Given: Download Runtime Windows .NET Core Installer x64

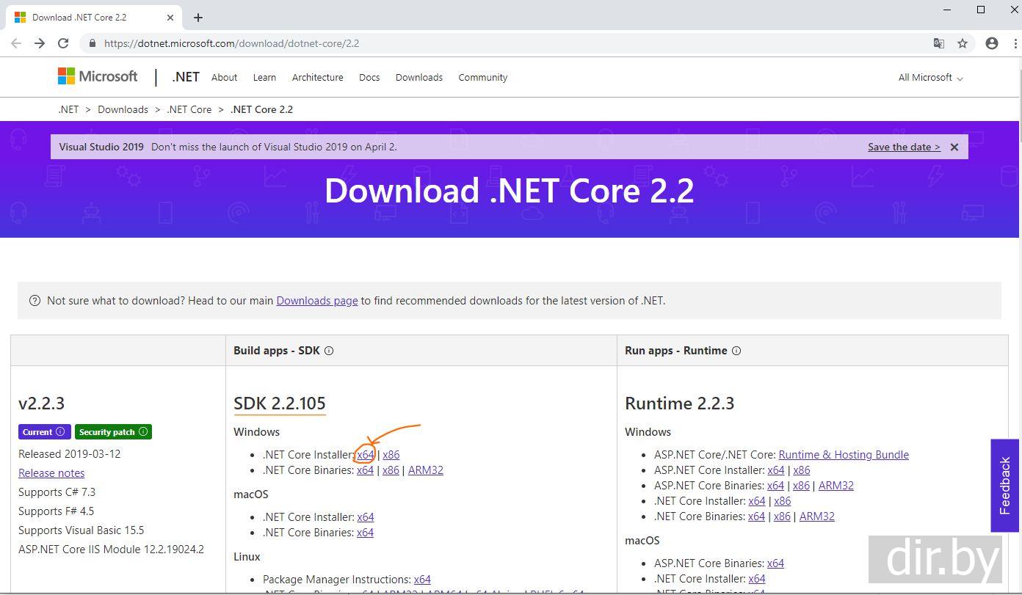Looking at the screenshot, I should pyautogui.click(x=757, y=501).
